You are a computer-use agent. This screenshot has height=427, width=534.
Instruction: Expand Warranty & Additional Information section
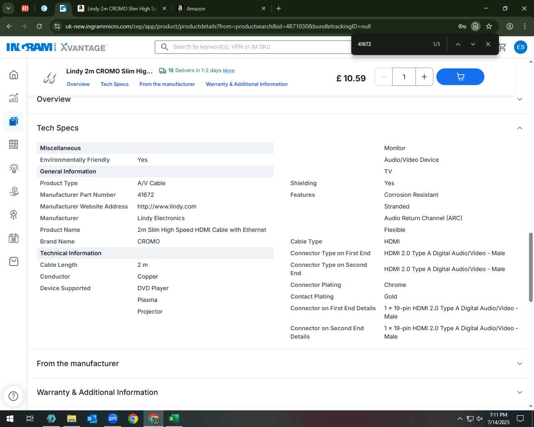click(x=520, y=392)
